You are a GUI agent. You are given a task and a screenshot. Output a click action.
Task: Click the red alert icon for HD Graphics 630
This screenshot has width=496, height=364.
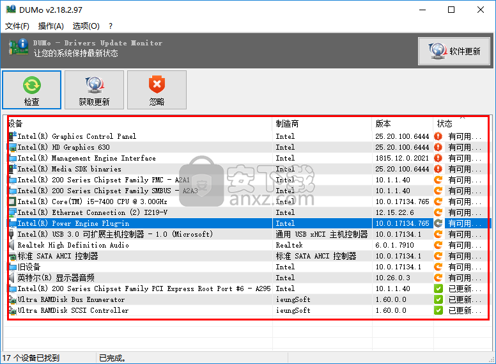(x=438, y=147)
